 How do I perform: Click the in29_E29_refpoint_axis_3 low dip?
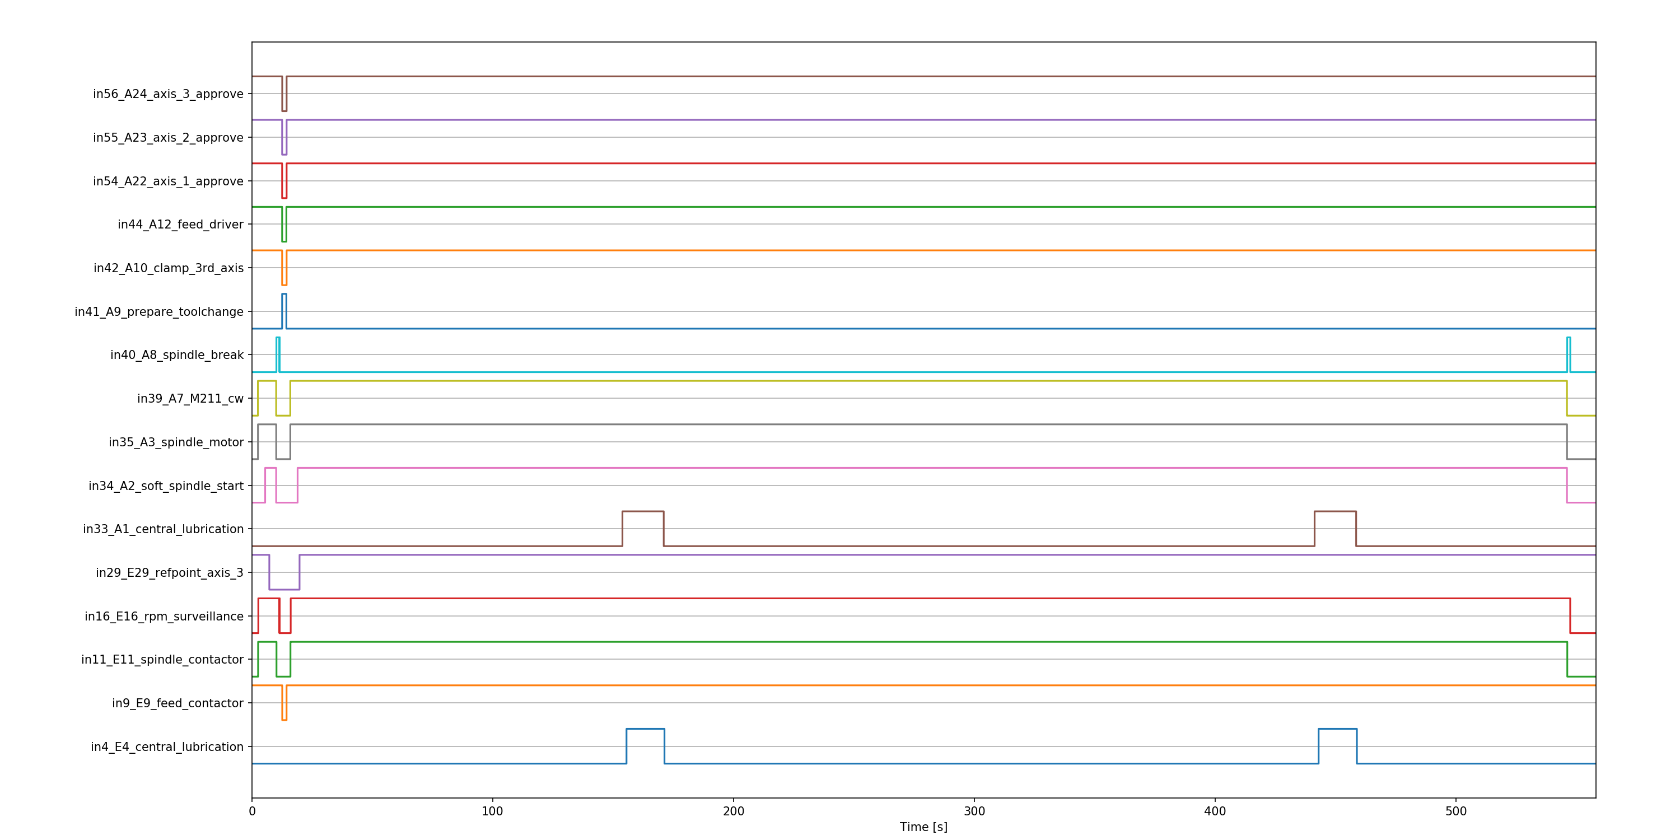(x=284, y=572)
